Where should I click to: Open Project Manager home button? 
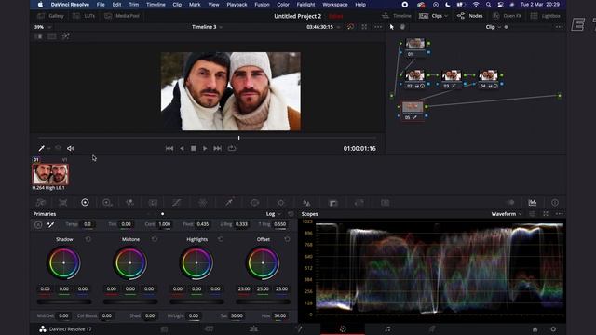click(535, 329)
